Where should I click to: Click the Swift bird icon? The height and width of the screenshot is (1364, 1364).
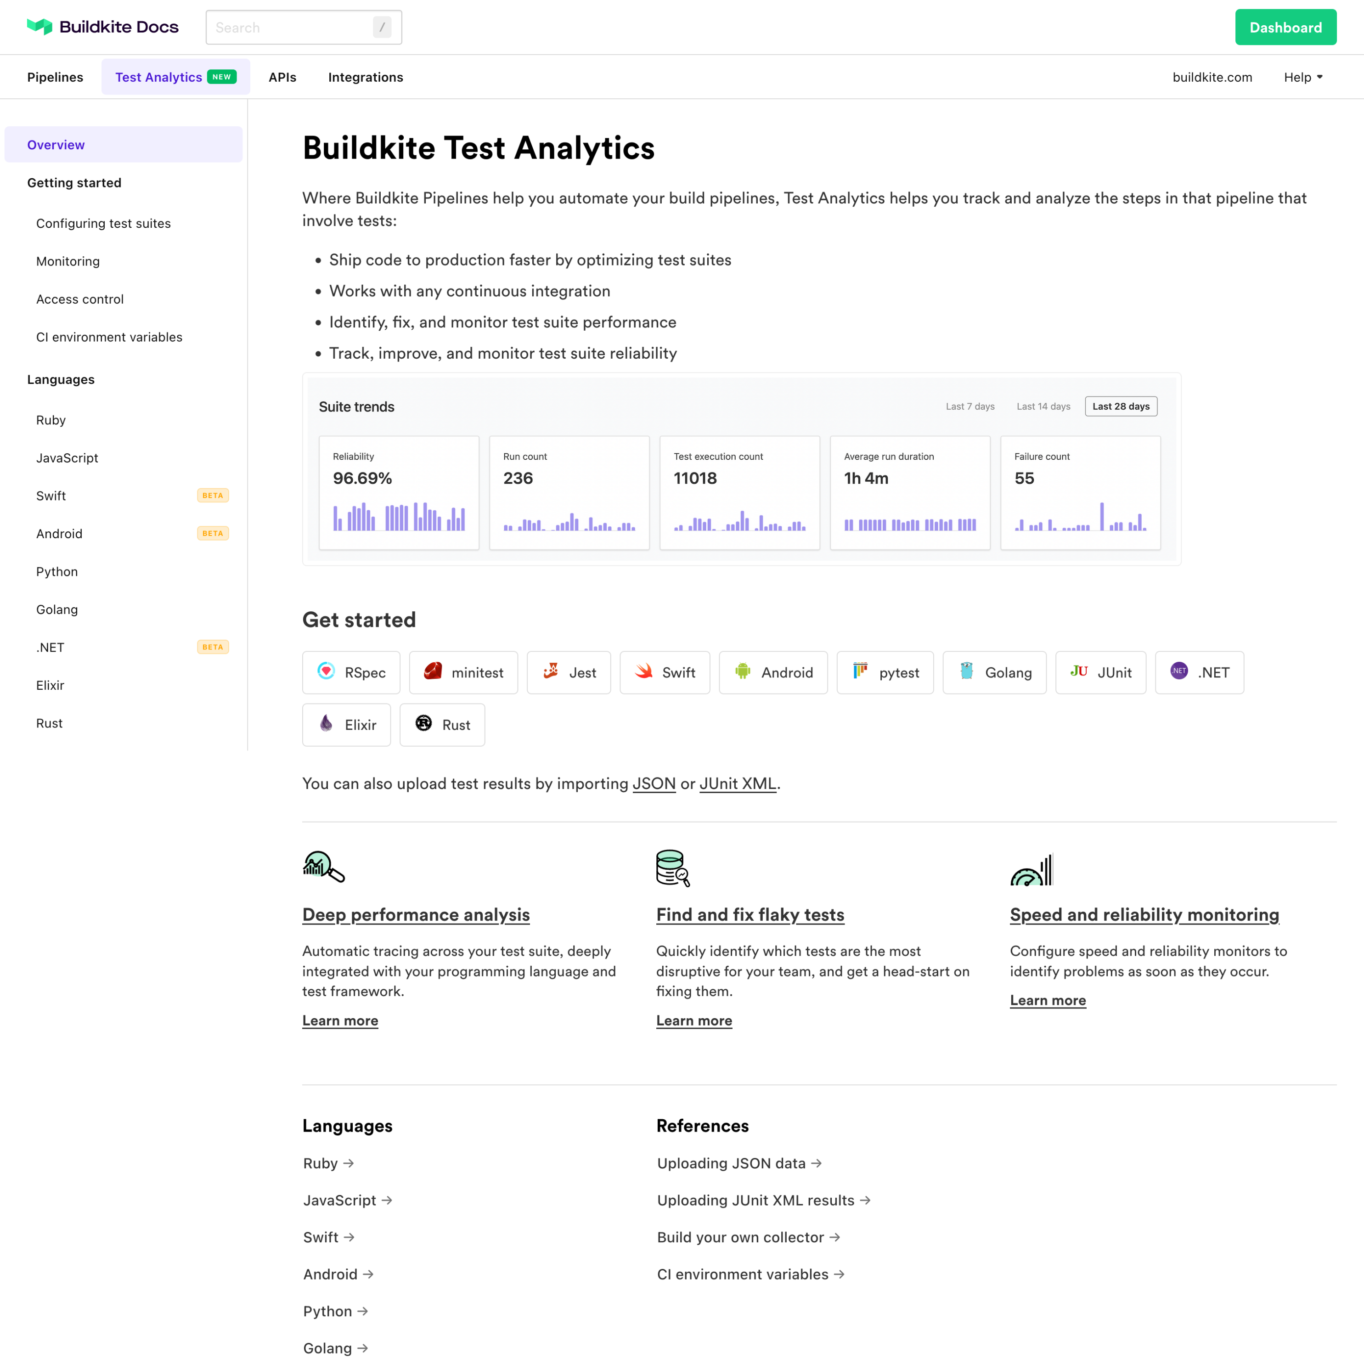tap(644, 671)
